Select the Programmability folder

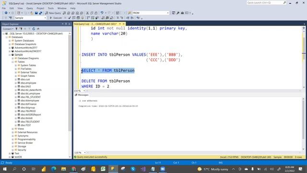point(26,139)
